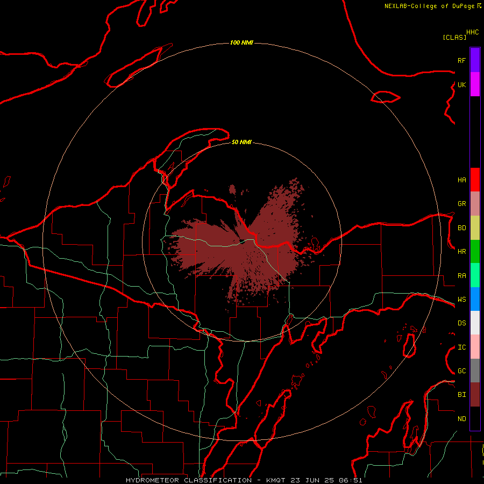Screen dimensions: 484x484
Task: Click the ND black legend swatch
Action: point(475,418)
